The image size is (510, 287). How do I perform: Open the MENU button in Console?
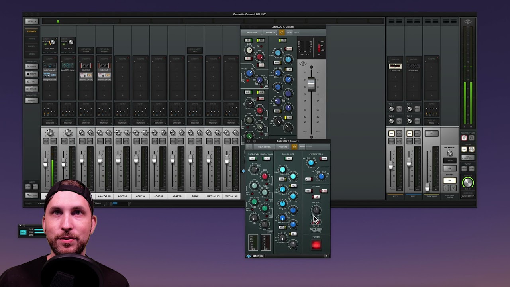31,21
